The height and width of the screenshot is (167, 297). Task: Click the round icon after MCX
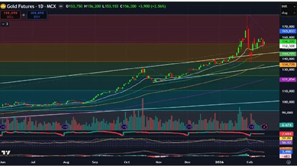click(x=61, y=6)
